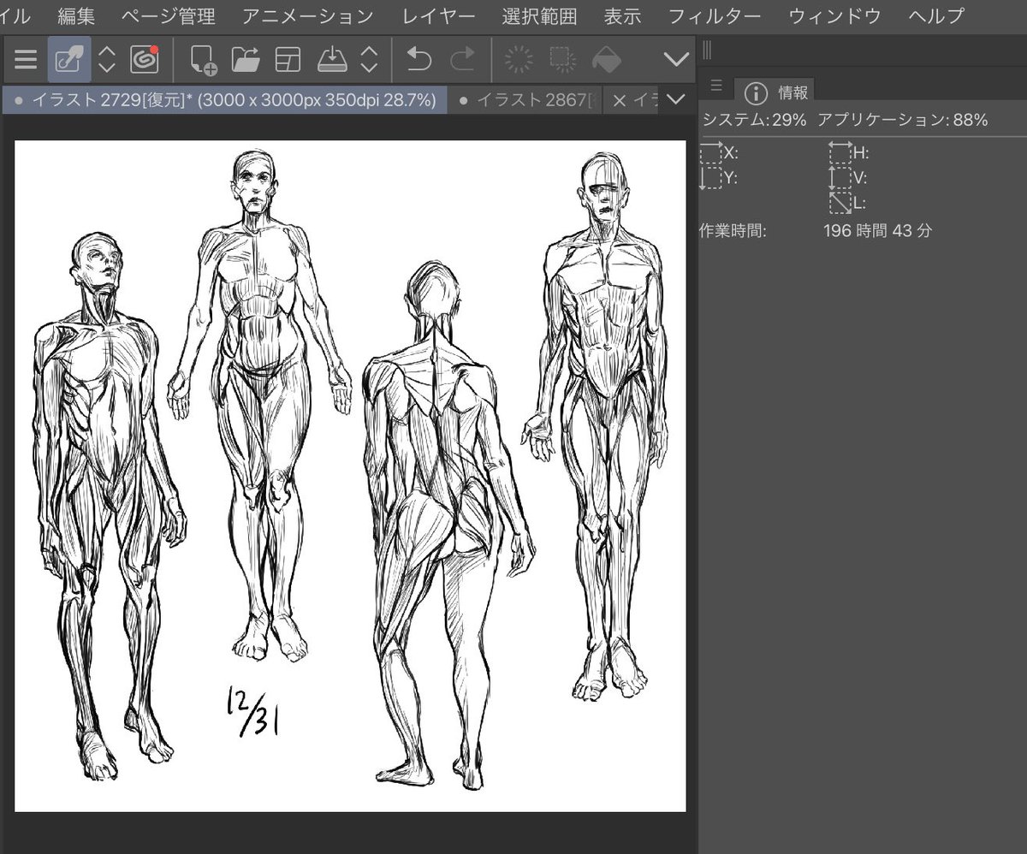Click the Y: coordinate icon

(x=711, y=177)
